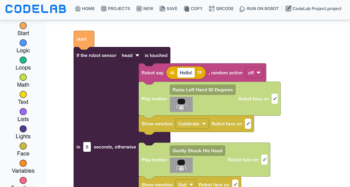
Task: Click CodeLab Project.project file name
Action: tap(317, 9)
